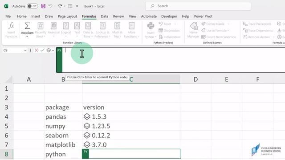285x160 pixels.
Task: Open the Financial functions menu
Action: pyautogui.click(x=53, y=30)
